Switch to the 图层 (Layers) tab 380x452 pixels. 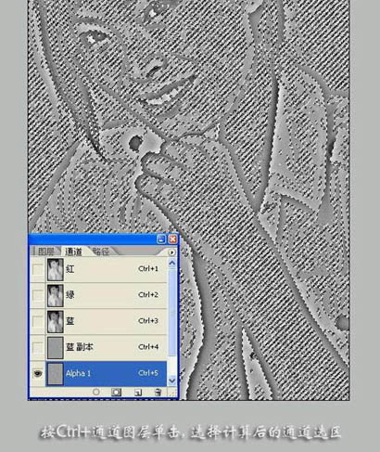click(46, 252)
